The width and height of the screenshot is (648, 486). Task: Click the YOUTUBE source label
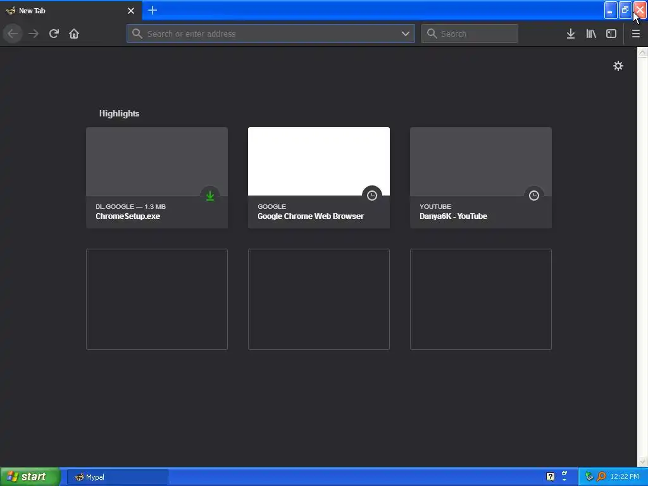pyautogui.click(x=435, y=206)
